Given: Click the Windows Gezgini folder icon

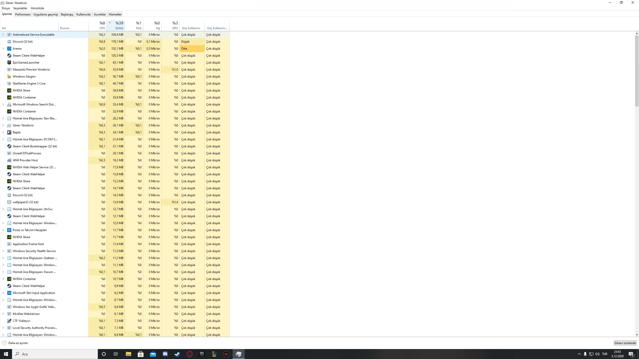Looking at the screenshot, I should coord(9,76).
